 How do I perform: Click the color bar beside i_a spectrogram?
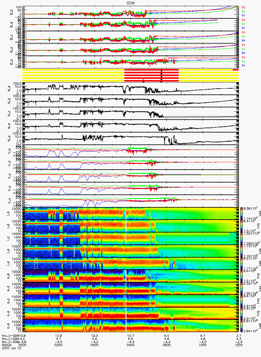coord(242,263)
